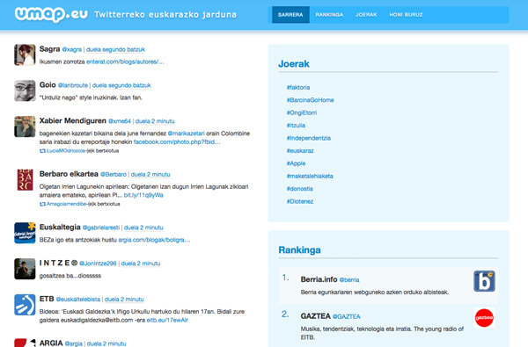Click Amagoiamendibe retweeter link
This screenshot has width=528, height=347.
point(66,204)
